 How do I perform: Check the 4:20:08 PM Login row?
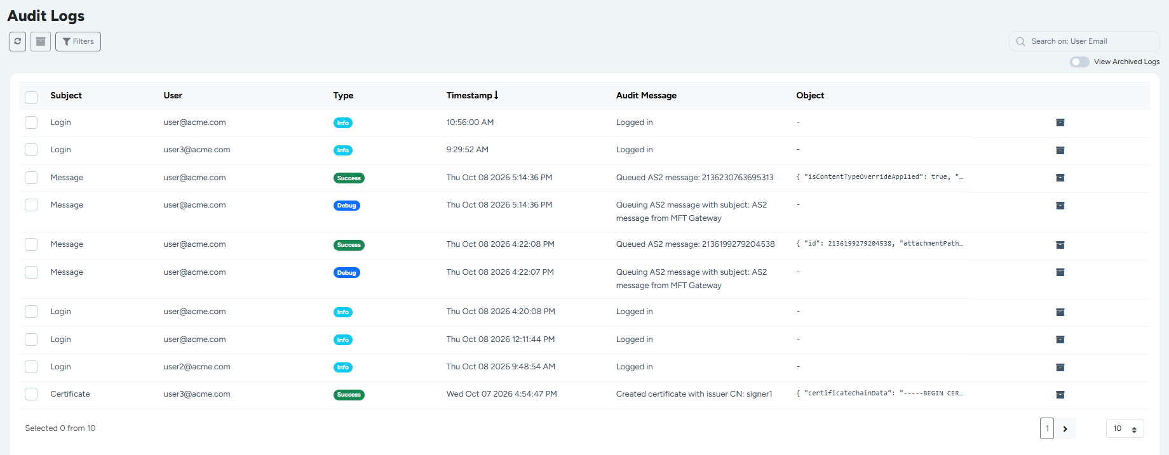pos(31,312)
